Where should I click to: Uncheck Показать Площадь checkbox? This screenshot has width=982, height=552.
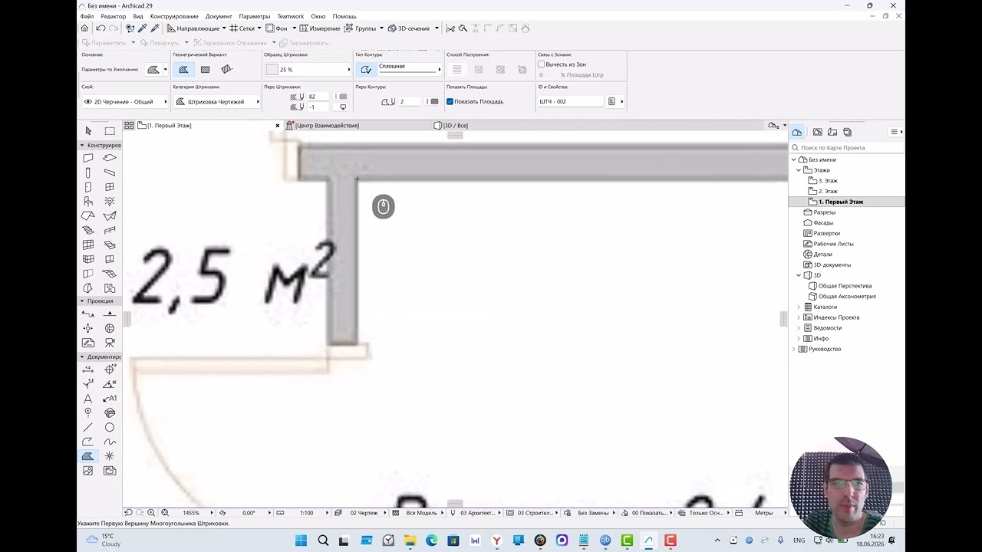tap(450, 101)
